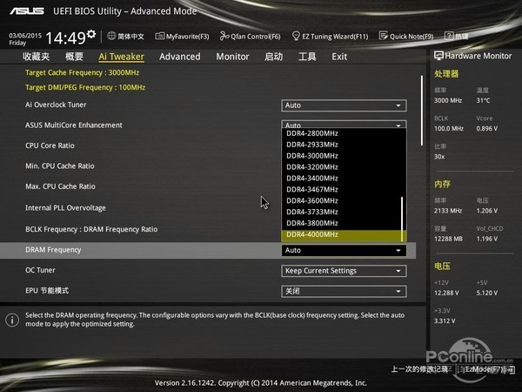Select DDR4-2933MHz from the list
Viewport: 522px width, 392px height.
342,145
